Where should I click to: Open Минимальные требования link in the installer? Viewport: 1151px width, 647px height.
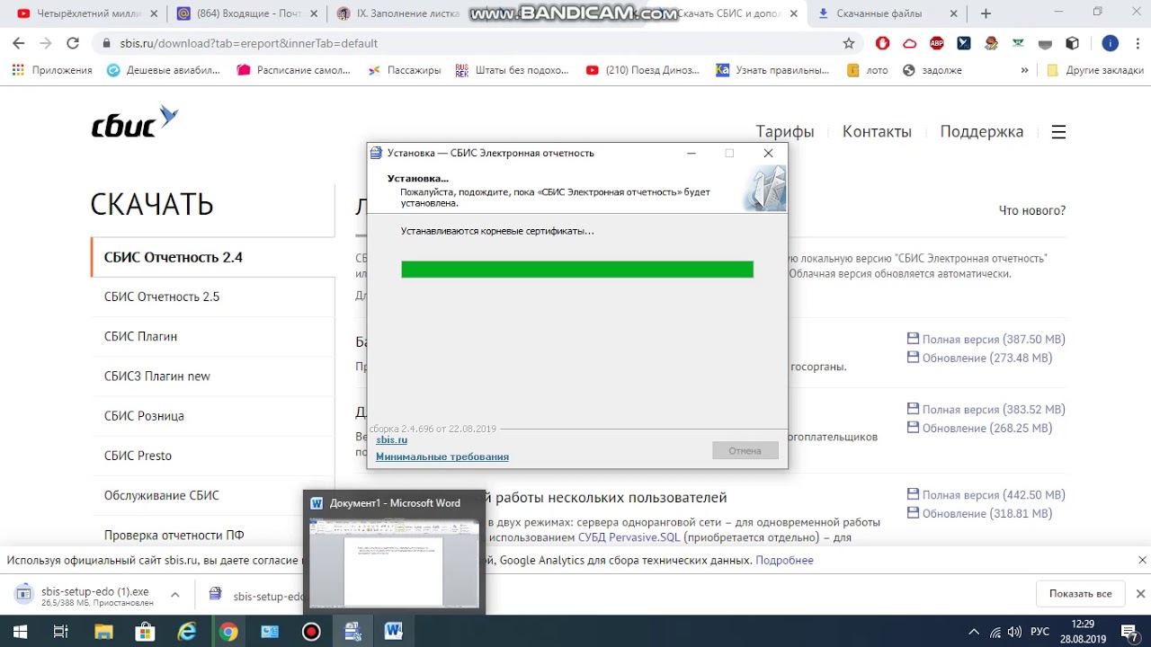(442, 456)
